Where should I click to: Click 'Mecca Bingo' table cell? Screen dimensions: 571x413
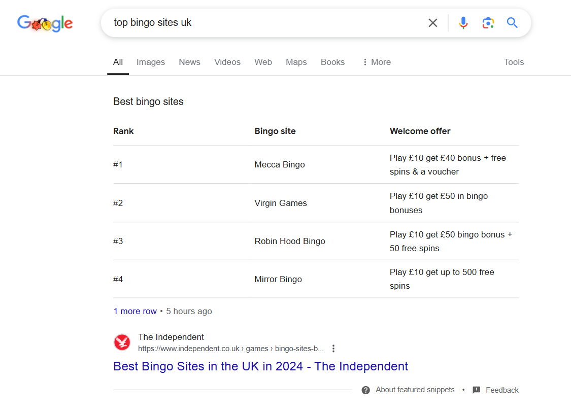(x=279, y=164)
